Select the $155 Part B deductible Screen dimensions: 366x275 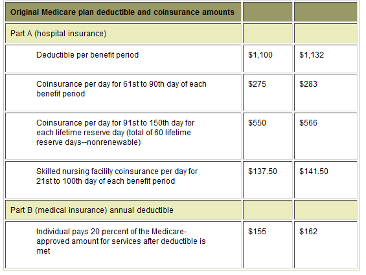257,232
